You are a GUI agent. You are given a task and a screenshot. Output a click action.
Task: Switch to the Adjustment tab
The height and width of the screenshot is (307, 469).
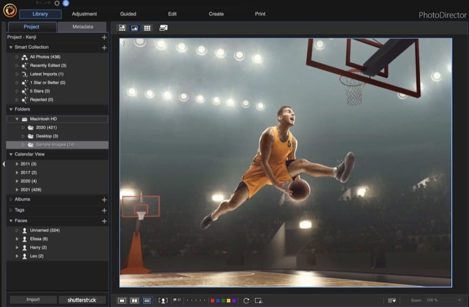(x=84, y=14)
